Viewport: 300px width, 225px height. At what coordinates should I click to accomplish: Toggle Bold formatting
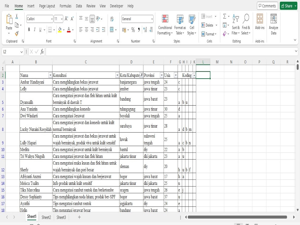(x=29, y=29)
